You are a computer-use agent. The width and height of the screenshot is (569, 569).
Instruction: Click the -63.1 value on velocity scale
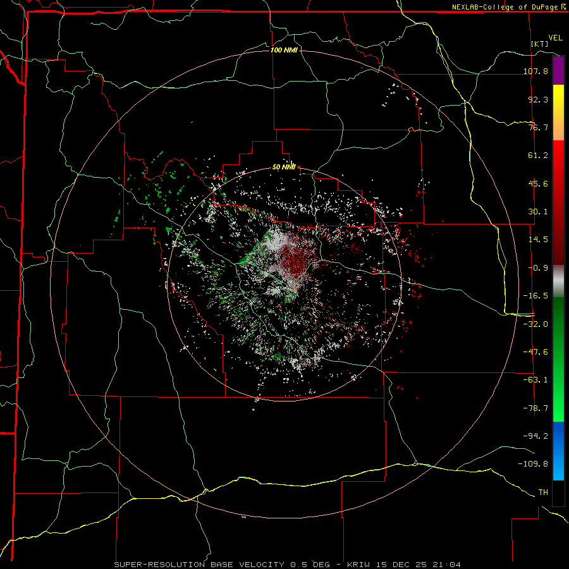[535, 379]
